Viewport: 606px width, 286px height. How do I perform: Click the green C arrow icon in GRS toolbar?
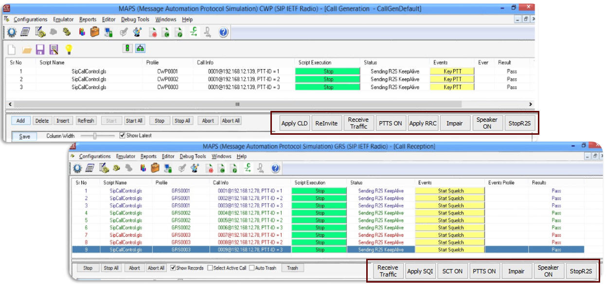(248, 168)
